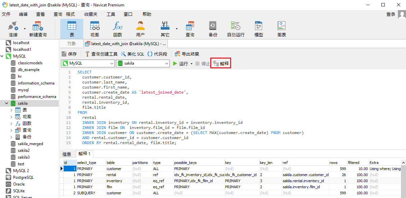The width and height of the screenshot is (406, 198).
Task: Select the SQLite connection
Action: click(x=19, y=191)
